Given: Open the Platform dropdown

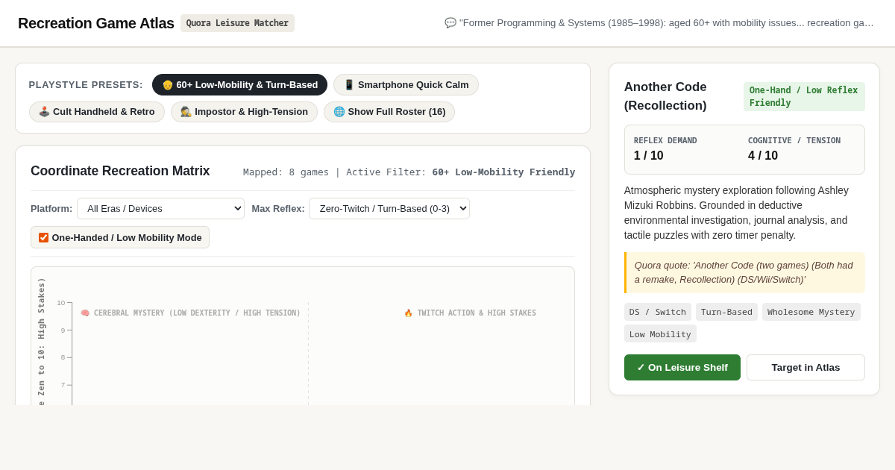Looking at the screenshot, I should tap(160, 209).
